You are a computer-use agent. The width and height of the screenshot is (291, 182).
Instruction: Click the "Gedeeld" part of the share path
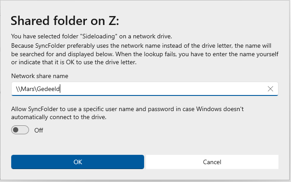[49, 89]
